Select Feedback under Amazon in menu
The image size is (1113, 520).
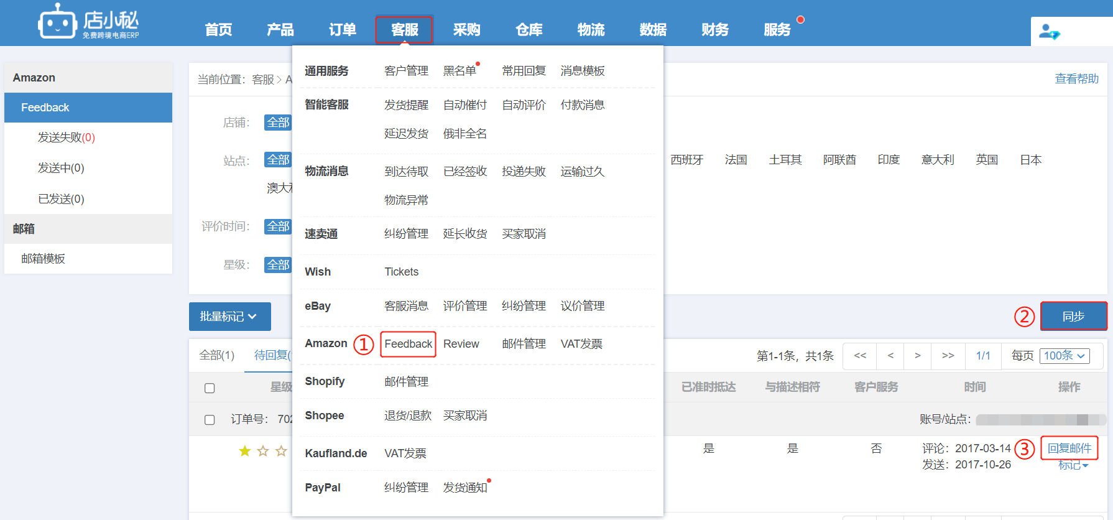coord(408,344)
